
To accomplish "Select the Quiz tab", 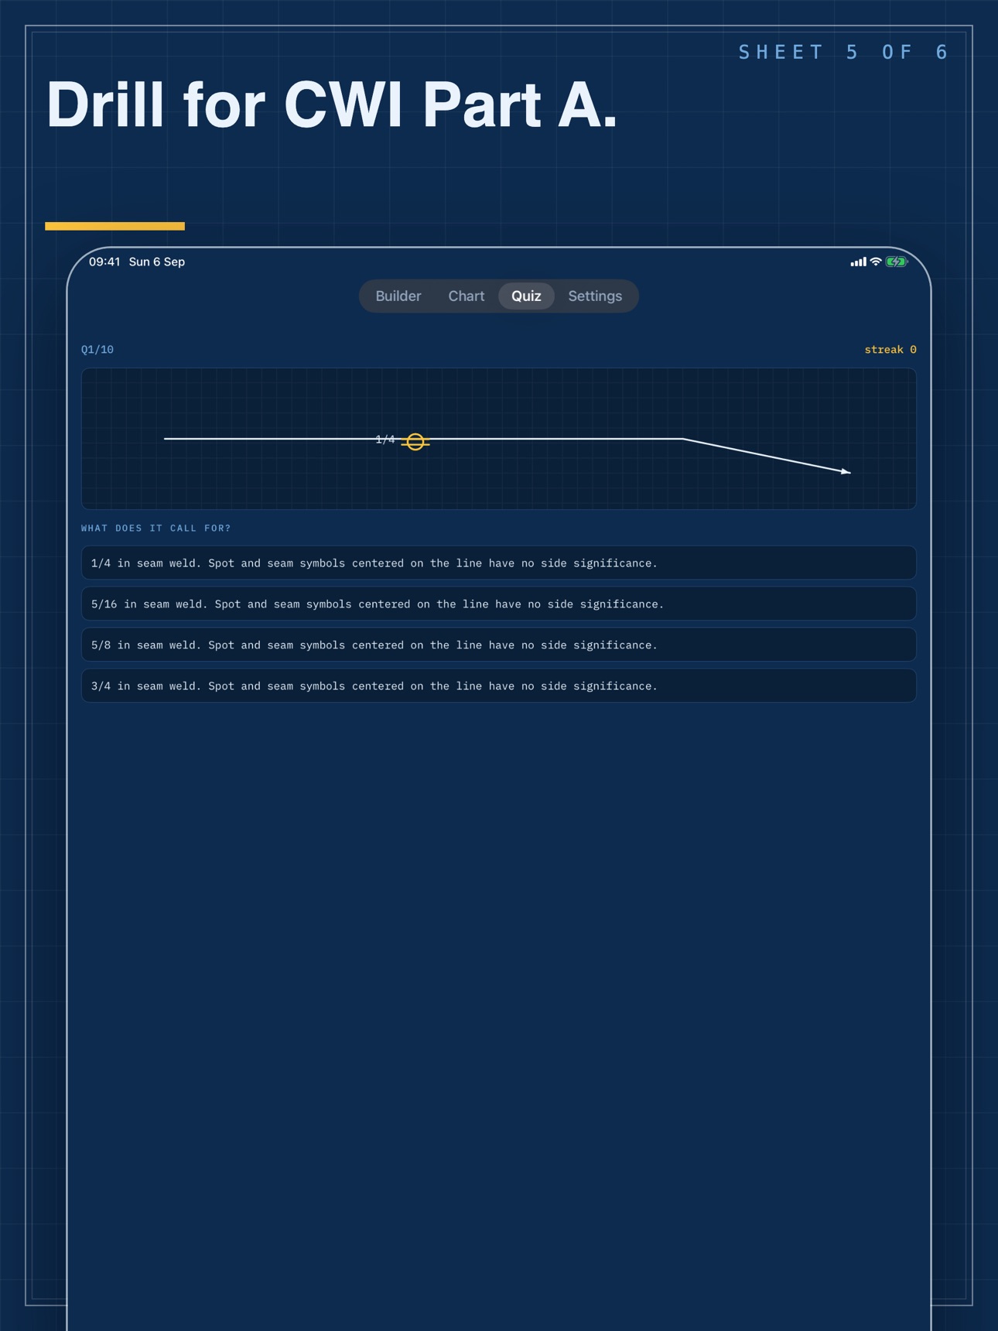I will (x=526, y=296).
